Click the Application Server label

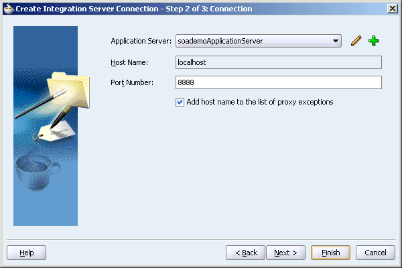click(x=141, y=41)
